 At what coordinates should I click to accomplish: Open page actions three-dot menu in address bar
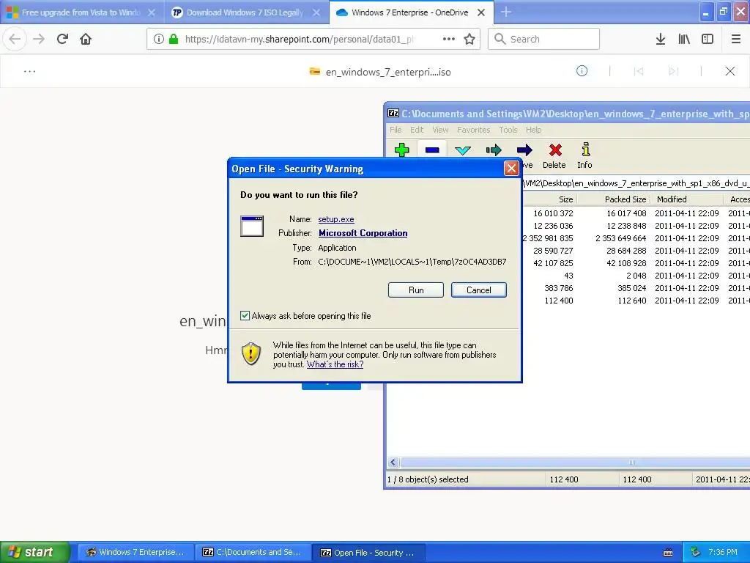[x=449, y=39]
